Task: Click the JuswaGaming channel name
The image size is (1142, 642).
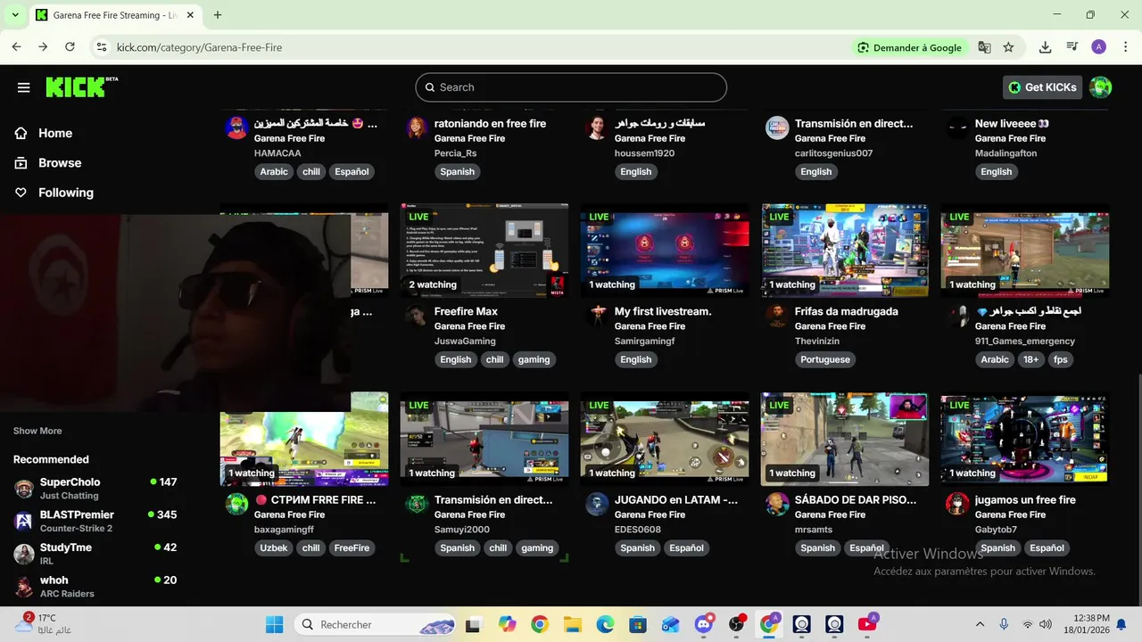Action: tap(465, 342)
